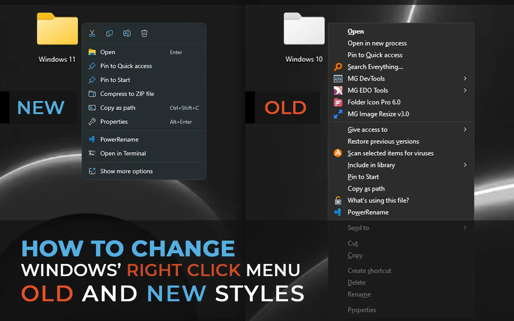Choose Restore previous versions

(x=401, y=141)
